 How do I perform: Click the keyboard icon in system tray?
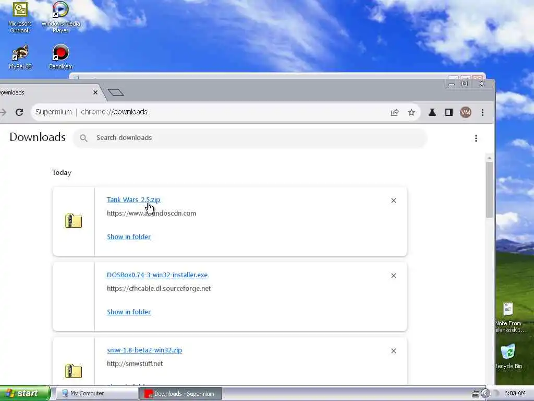[476, 394]
